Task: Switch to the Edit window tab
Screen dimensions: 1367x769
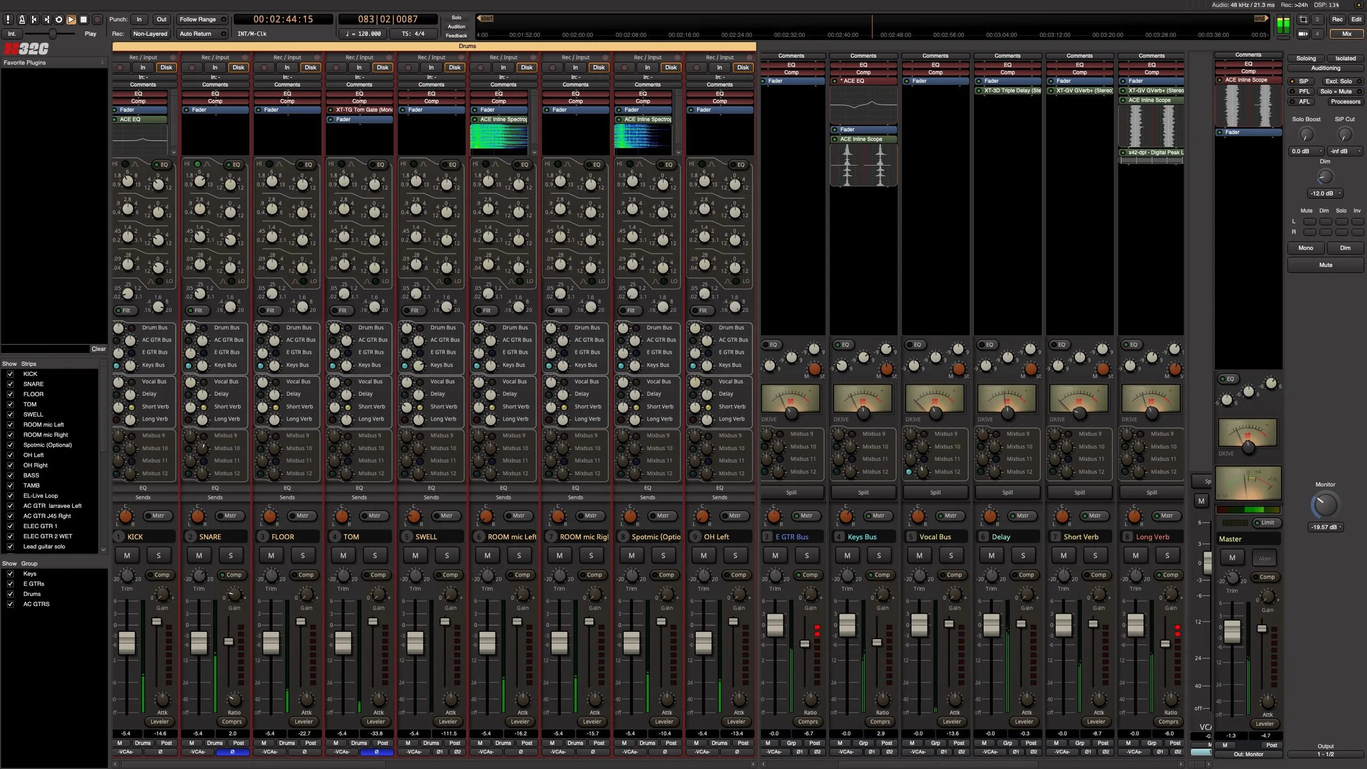Action: (1356, 19)
